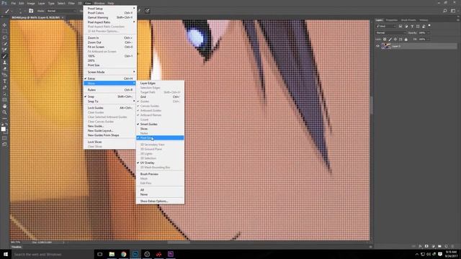Image resolution: width=461 pixels, height=259 pixels.
Task: Click the lock all padlock icon
Action: pos(406,39)
